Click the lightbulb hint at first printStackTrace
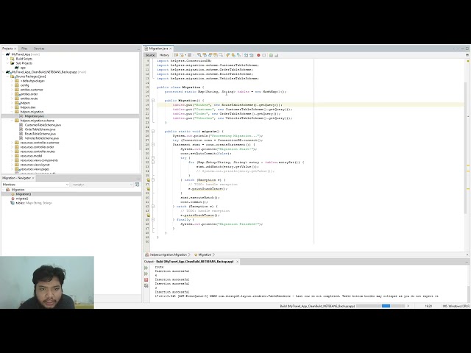The image size is (471, 353). coord(148,189)
